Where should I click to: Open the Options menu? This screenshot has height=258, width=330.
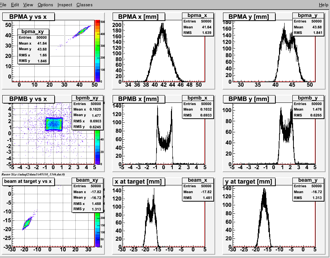pyautogui.click(x=45, y=5)
